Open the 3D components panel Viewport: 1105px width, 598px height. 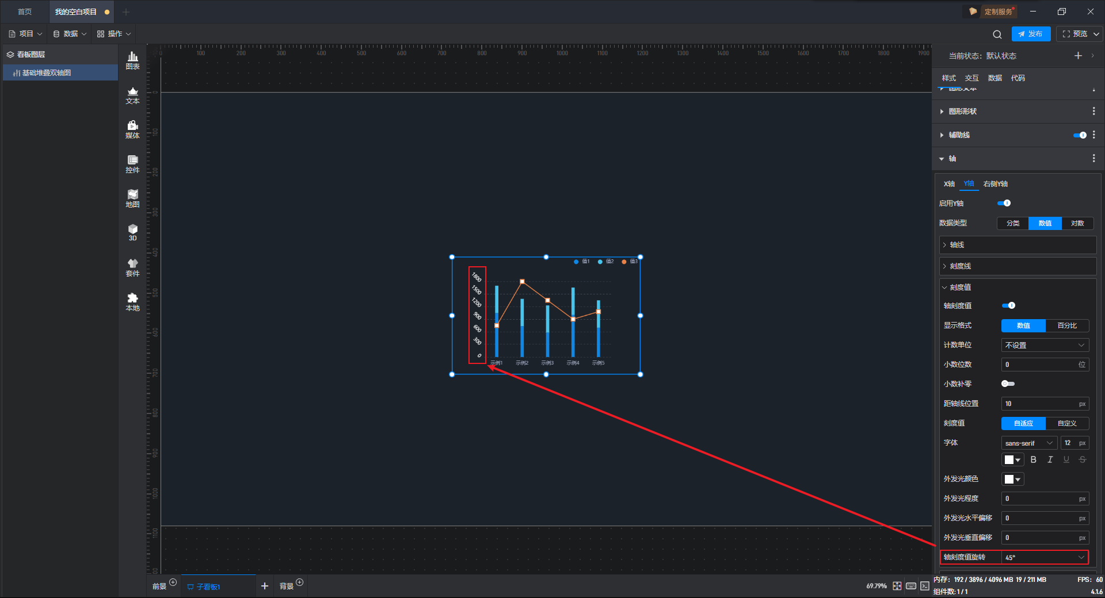(132, 232)
